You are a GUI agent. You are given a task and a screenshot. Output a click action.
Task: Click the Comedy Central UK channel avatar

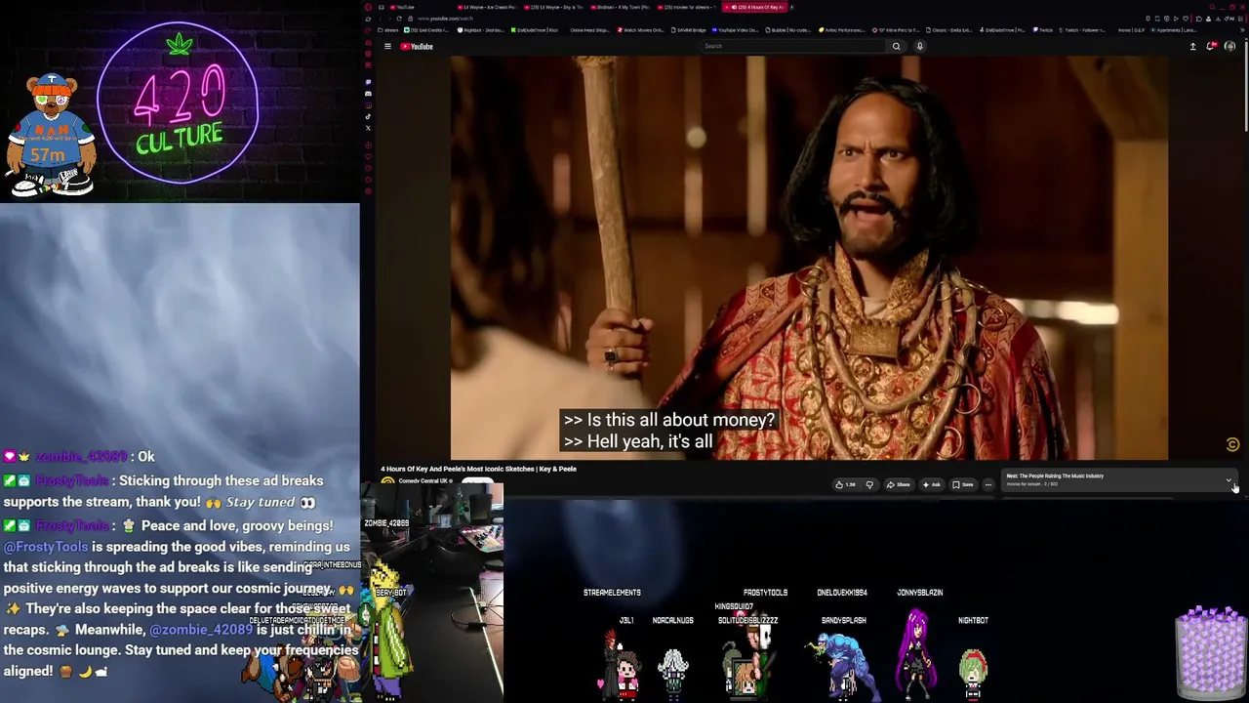387,482
